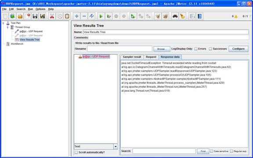Click the Paste clipboard toolbar icon
253x158 pixels.
(67, 16)
